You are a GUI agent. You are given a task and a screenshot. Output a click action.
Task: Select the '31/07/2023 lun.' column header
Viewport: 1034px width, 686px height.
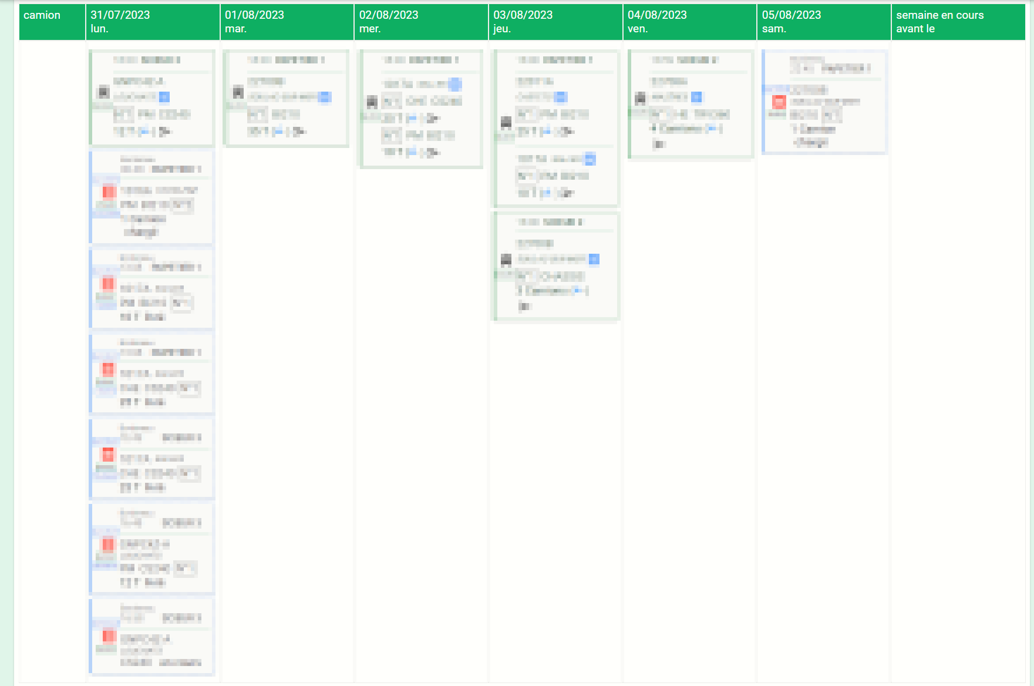(x=153, y=22)
